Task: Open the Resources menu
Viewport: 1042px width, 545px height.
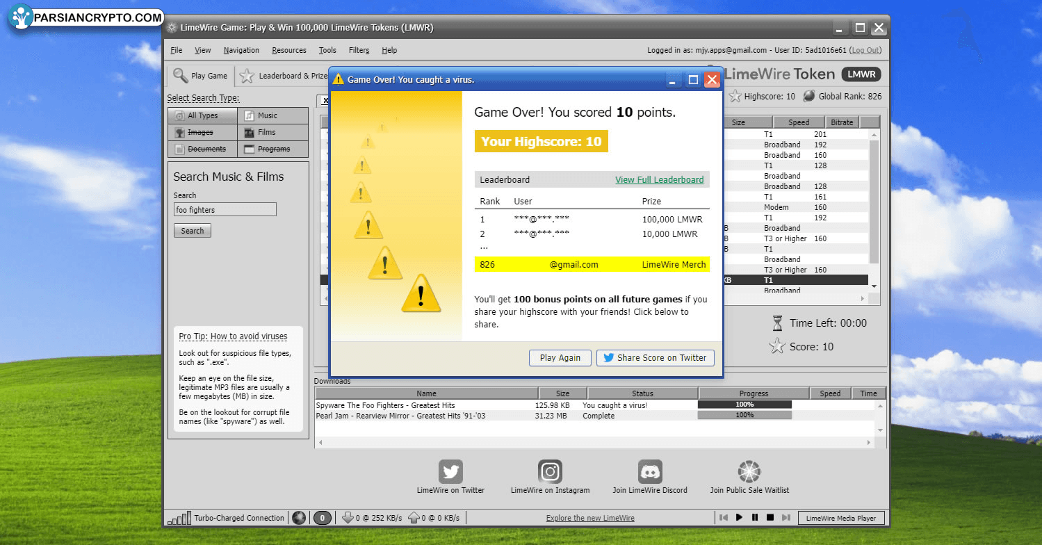Action: pos(289,50)
